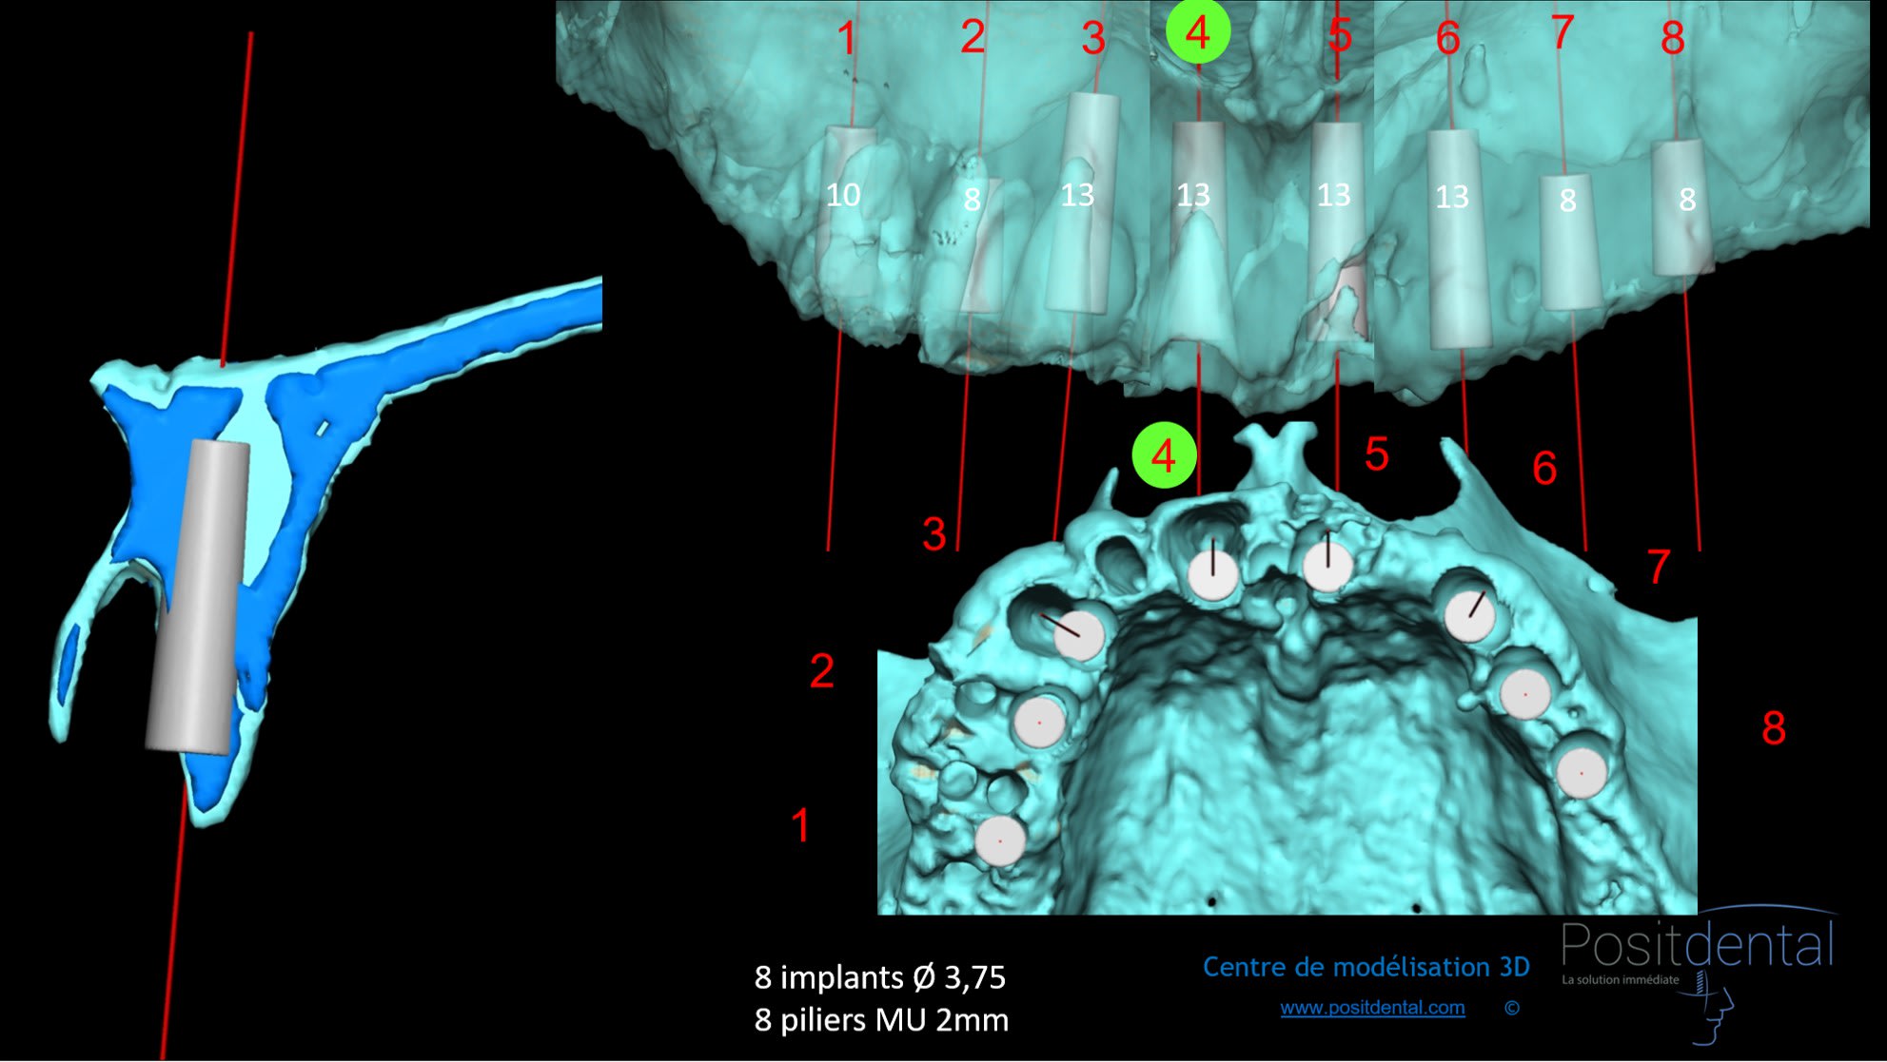The height and width of the screenshot is (1062, 1887).
Task: Click the green circle 4 at top
Action: [1198, 32]
